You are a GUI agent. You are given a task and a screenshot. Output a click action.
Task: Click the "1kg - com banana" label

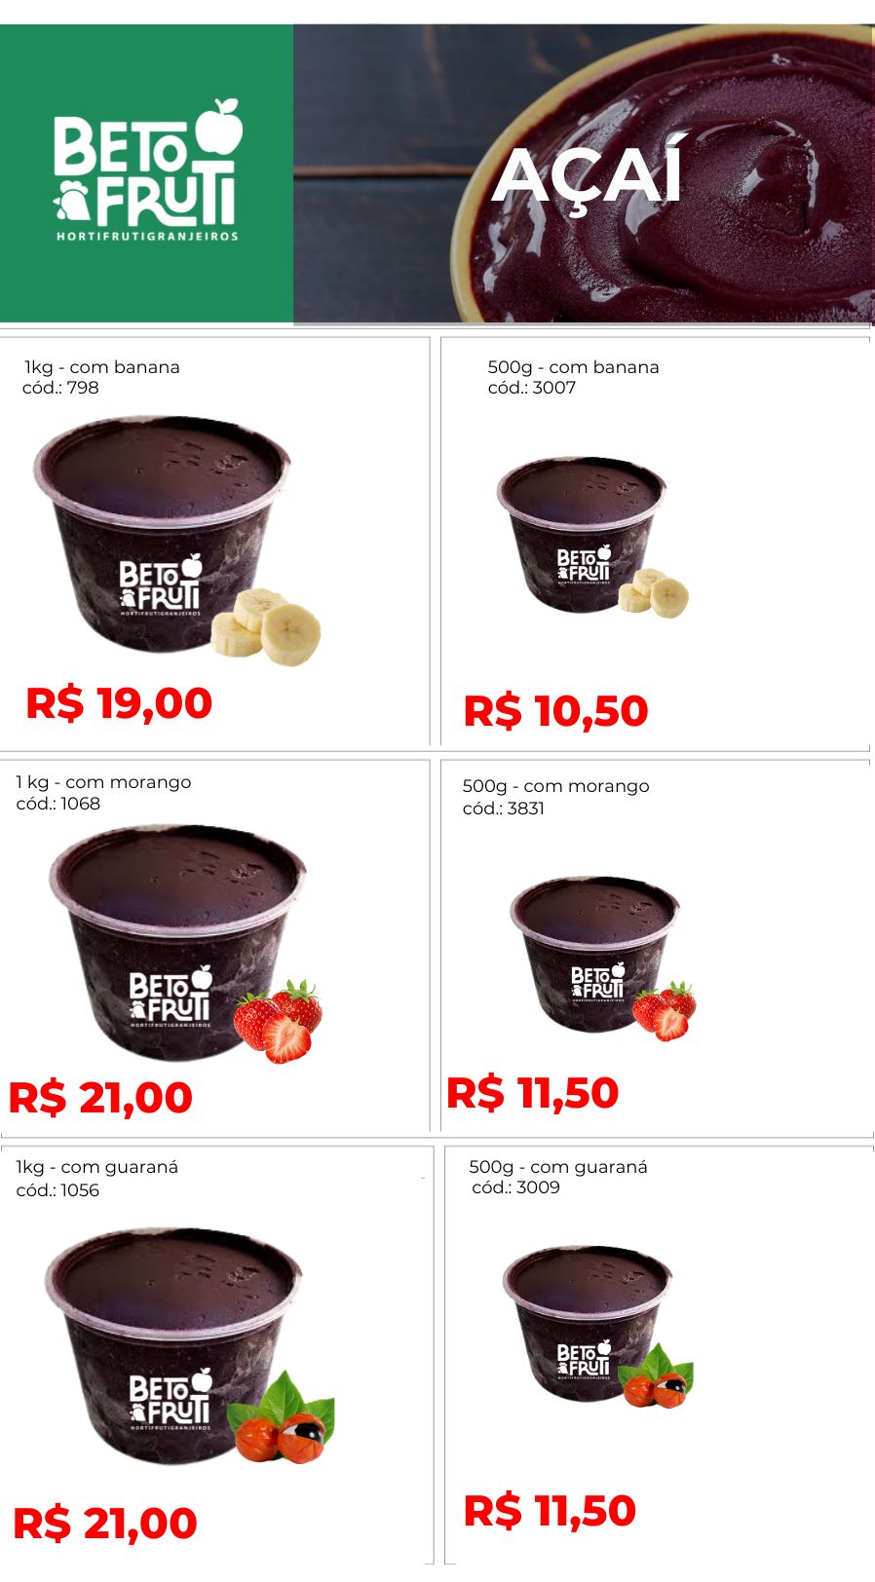[x=102, y=367]
